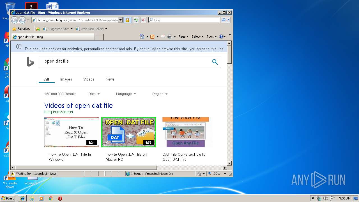
Task: Add page to Favorites bar icon
Action: (x=38, y=29)
